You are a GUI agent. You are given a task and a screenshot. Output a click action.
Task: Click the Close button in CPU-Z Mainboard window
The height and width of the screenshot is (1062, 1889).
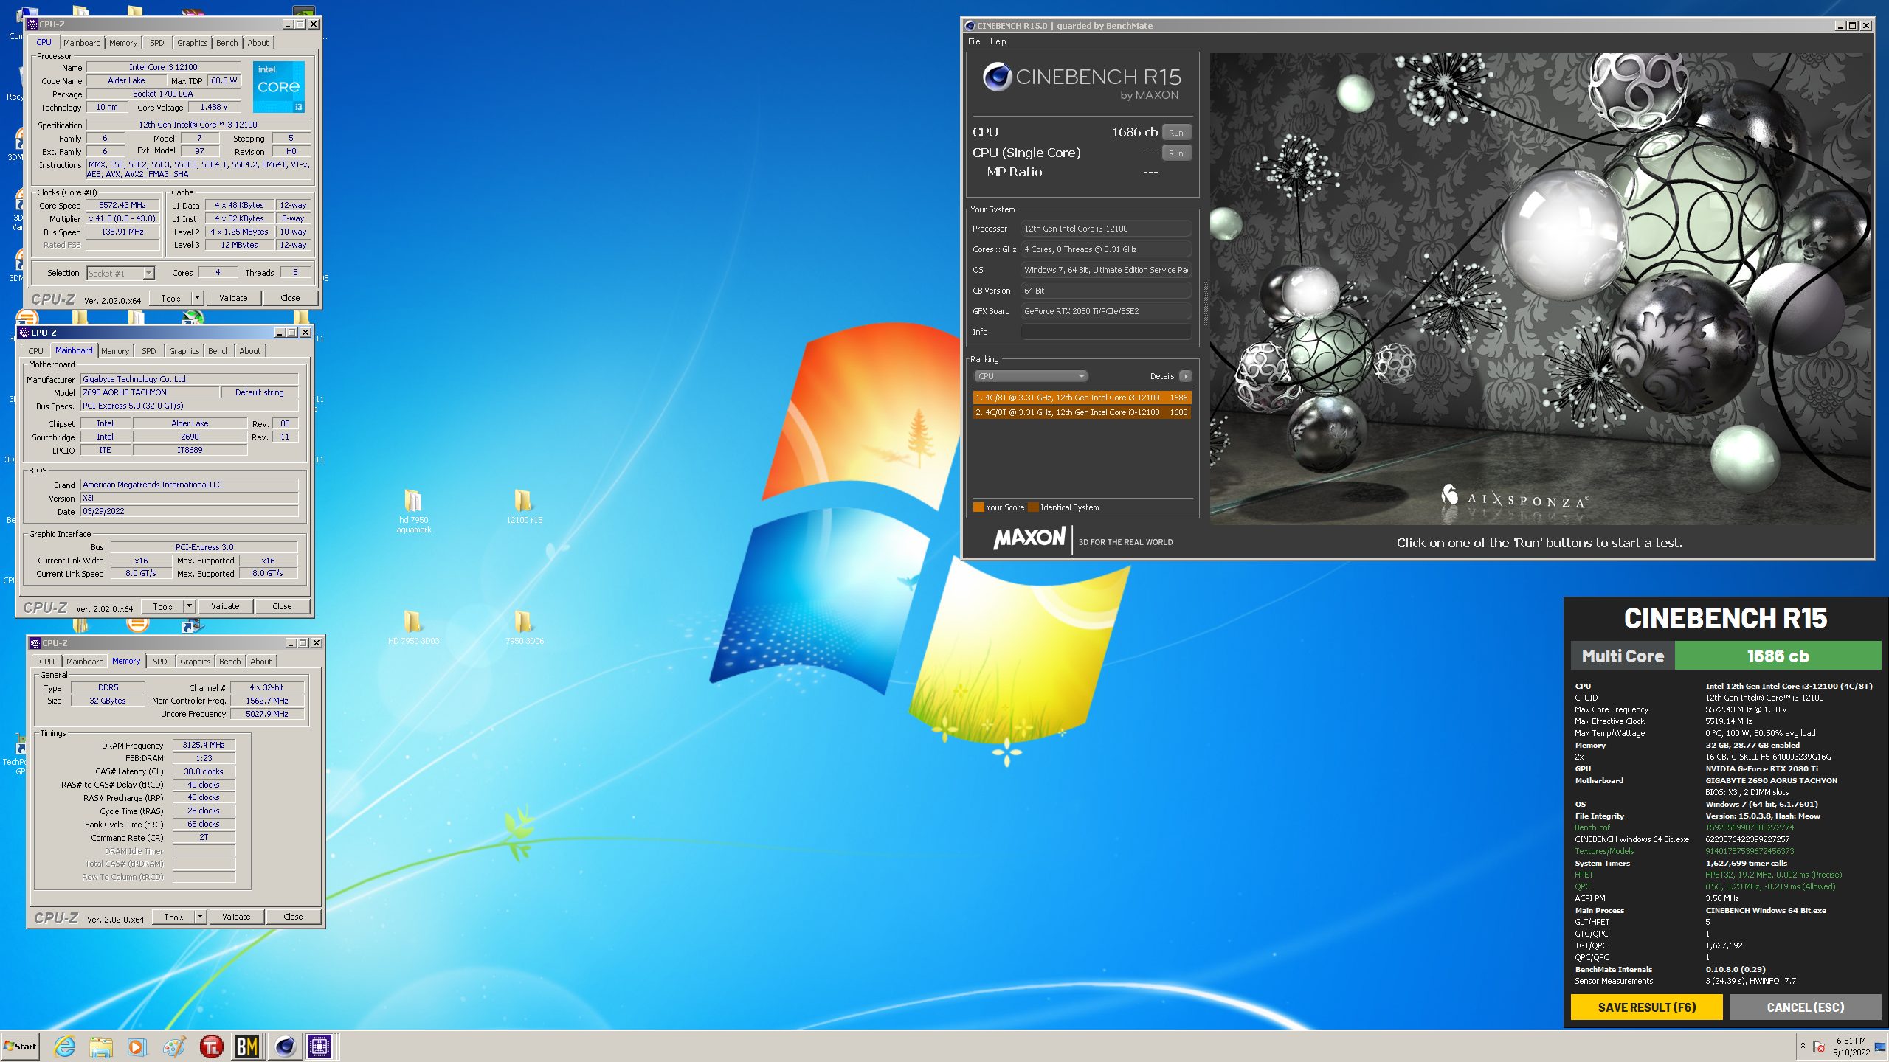(282, 606)
